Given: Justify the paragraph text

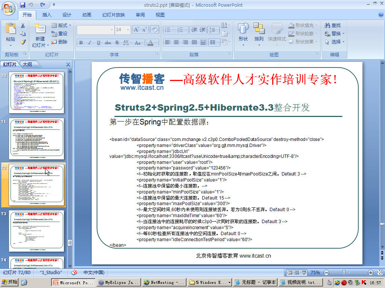Looking at the screenshot, I should [194, 42].
